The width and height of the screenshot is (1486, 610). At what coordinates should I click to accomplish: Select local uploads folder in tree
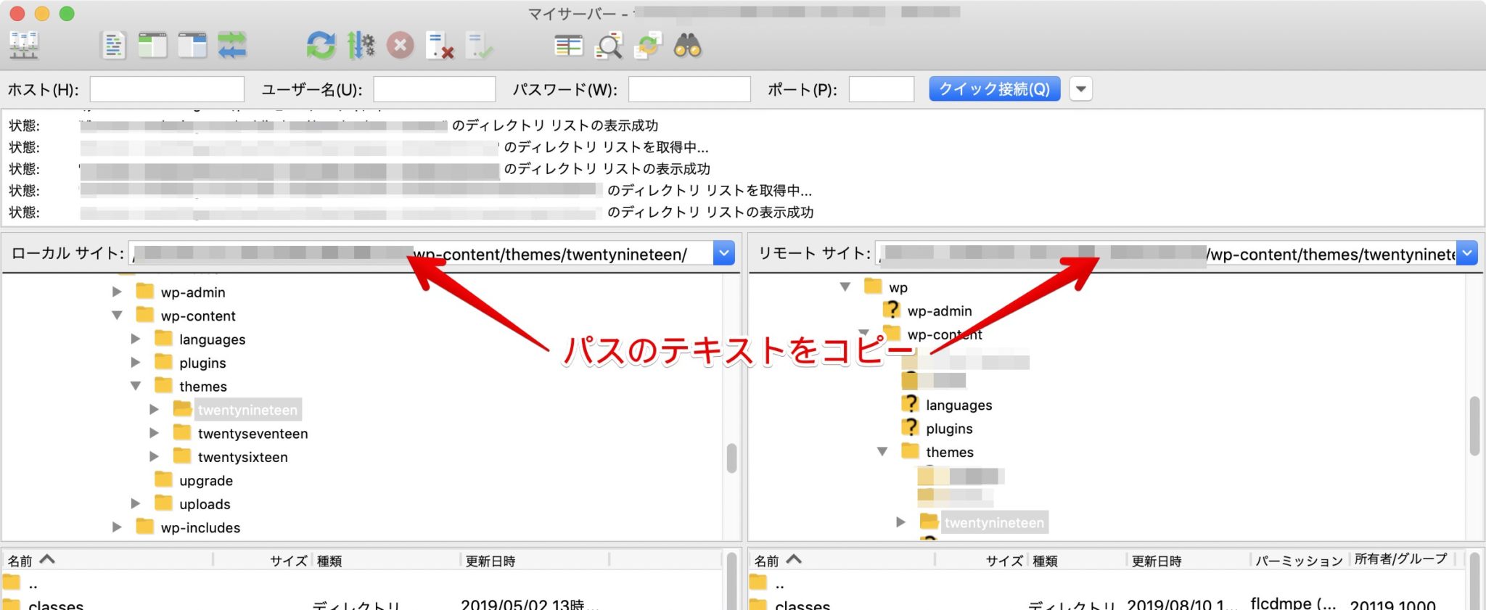[205, 504]
